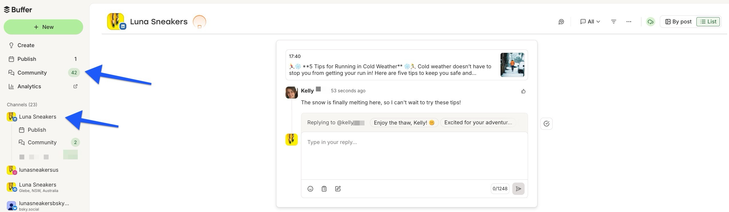Click the green cloud sync icon

(651, 22)
